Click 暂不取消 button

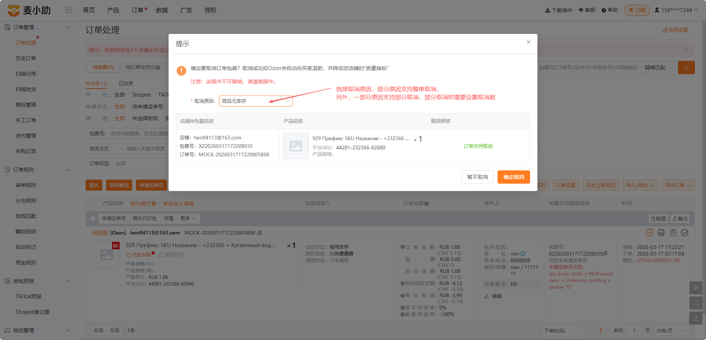(x=478, y=177)
